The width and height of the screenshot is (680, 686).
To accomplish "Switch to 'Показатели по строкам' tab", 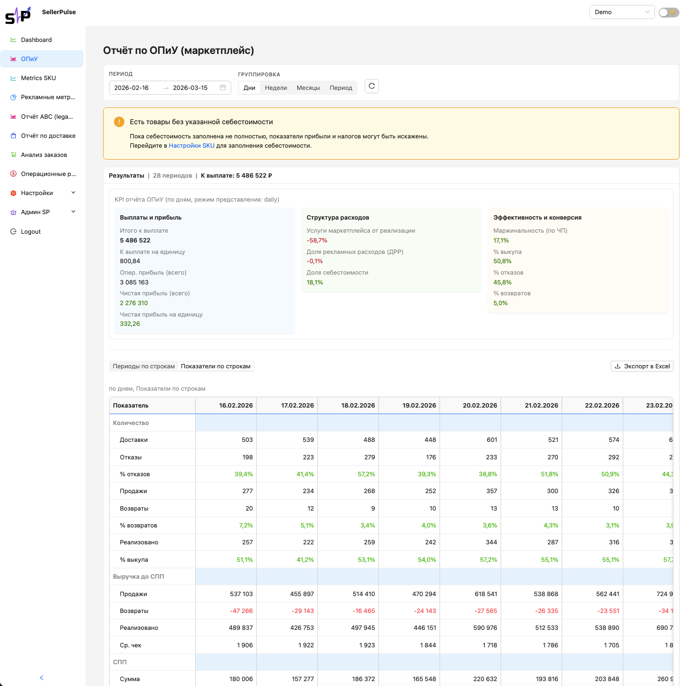I will click(215, 366).
